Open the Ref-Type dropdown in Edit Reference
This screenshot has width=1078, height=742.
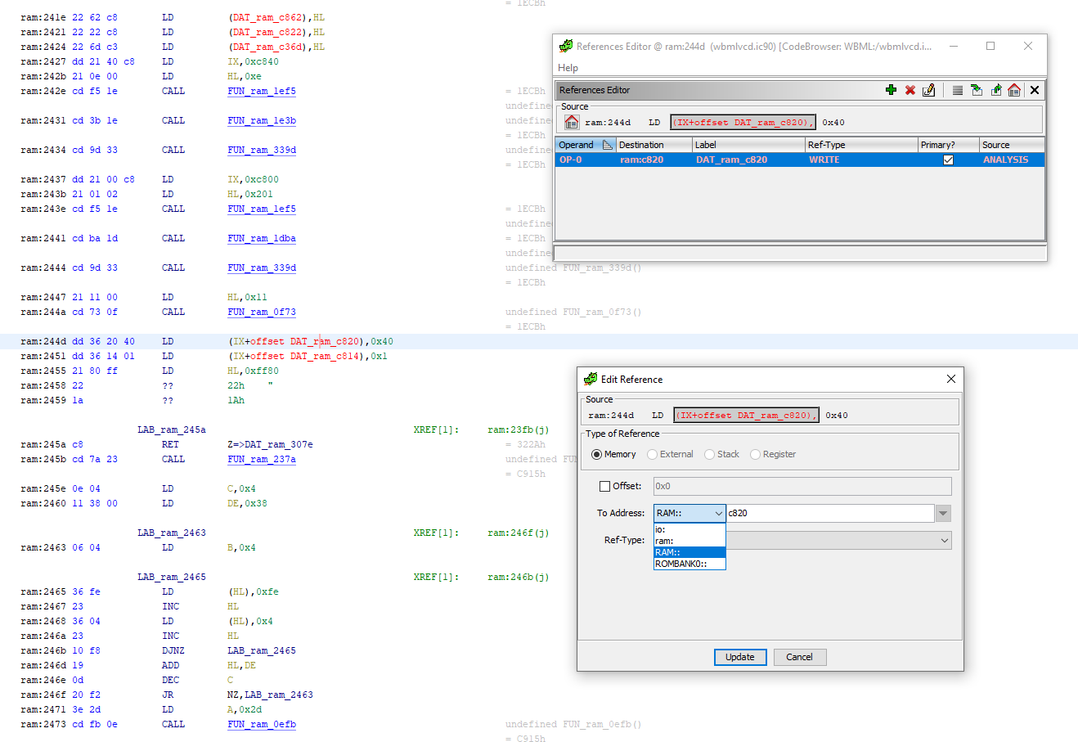pyautogui.click(x=944, y=540)
